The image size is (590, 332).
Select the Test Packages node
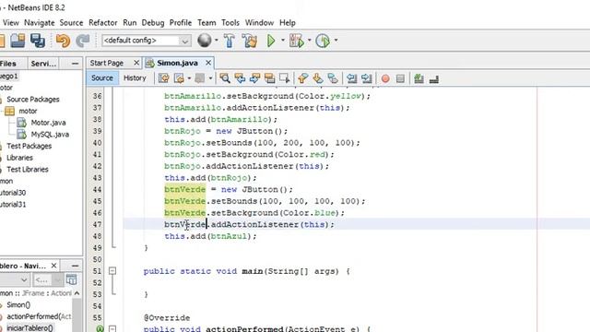pyautogui.click(x=29, y=146)
